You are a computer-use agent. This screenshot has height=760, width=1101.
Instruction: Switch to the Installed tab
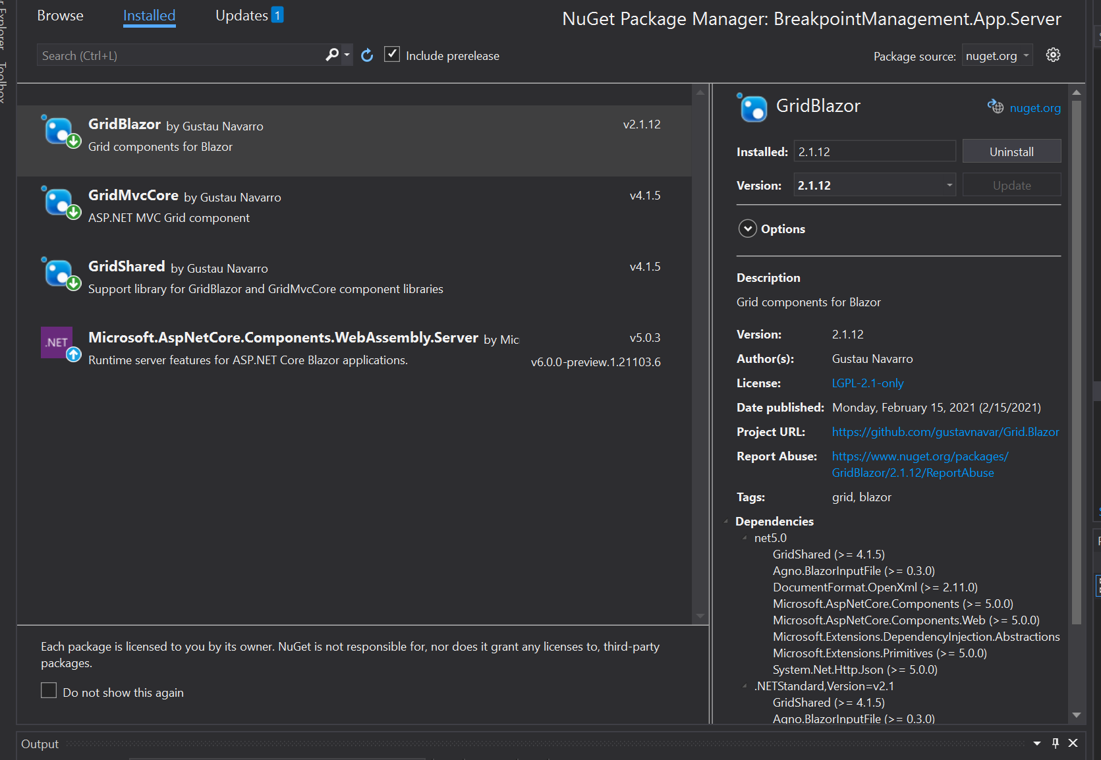tap(150, 15)
